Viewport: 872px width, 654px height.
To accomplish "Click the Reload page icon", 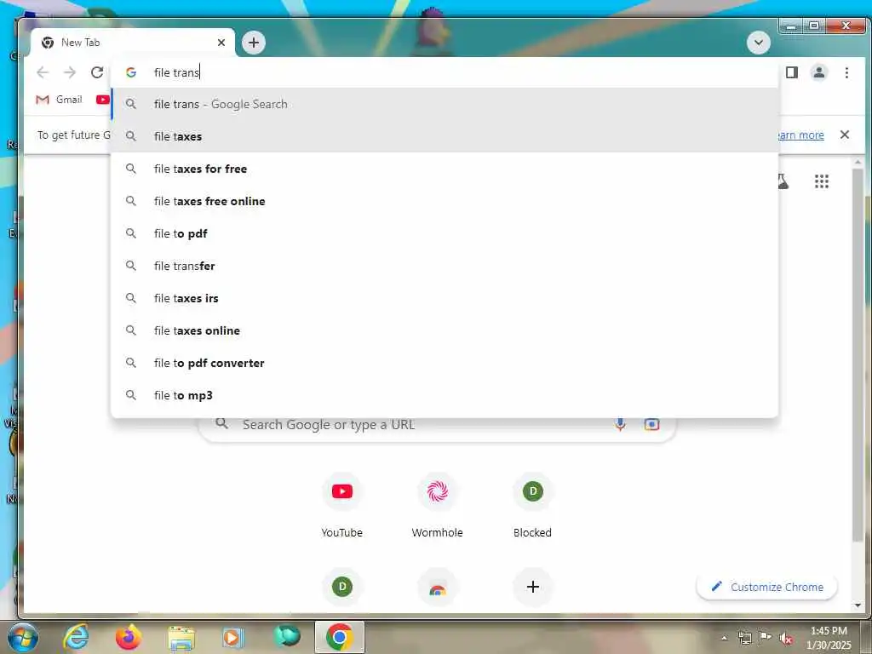I will (x=97, y=72).
